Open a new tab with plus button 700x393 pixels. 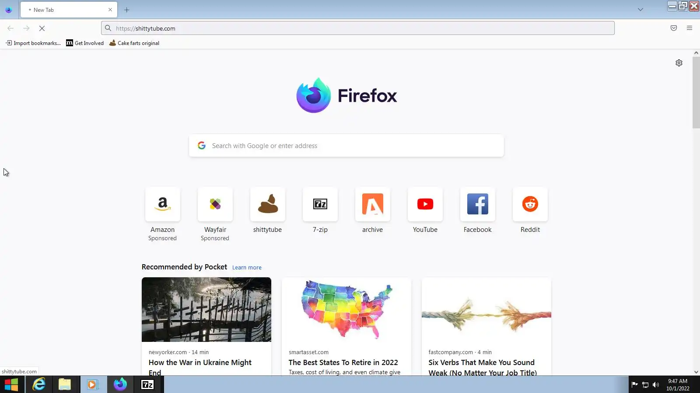127,10
